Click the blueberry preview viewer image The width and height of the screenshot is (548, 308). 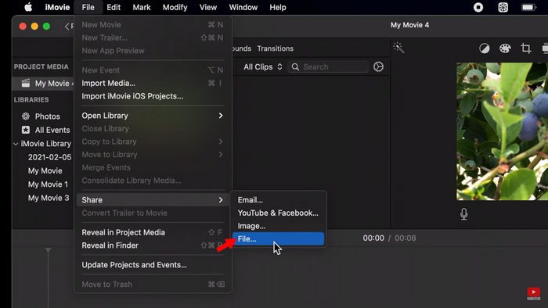(x=503, y=131)
